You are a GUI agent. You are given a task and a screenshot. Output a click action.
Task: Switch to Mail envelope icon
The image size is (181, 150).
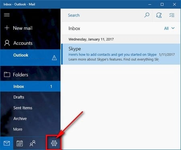point(7,143)
